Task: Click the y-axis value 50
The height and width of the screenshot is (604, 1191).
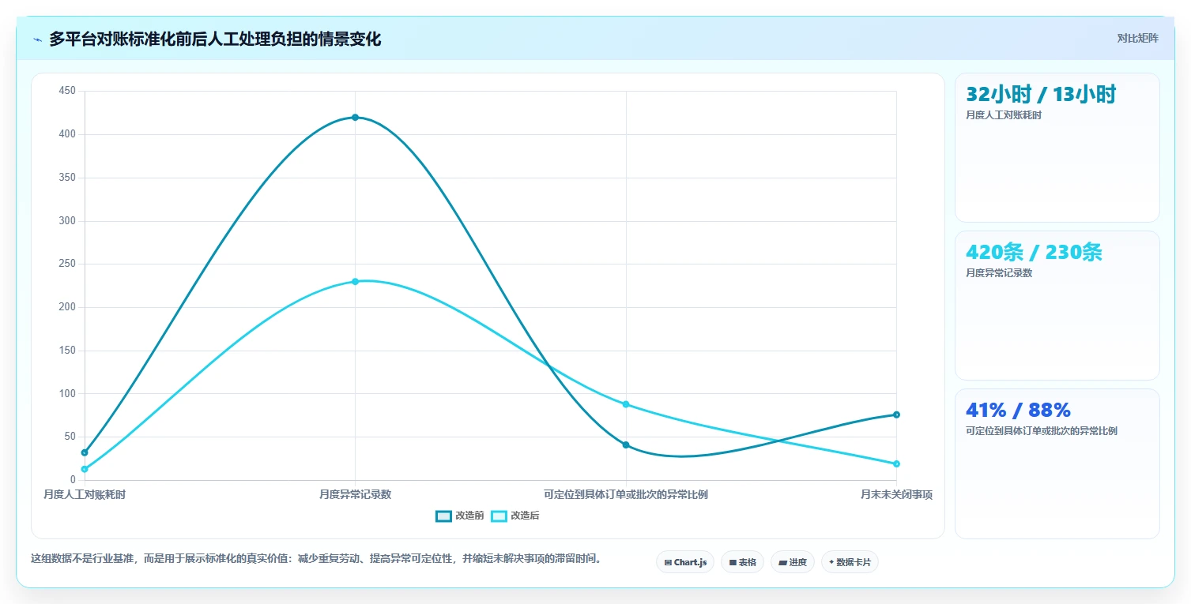Action: 70,437
